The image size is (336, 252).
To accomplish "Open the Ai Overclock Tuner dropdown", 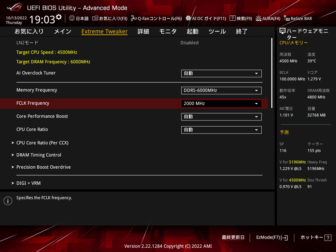I will click(221, 73).
